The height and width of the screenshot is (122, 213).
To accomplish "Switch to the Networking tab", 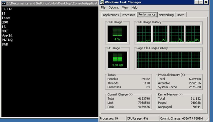I will (166, 15).
